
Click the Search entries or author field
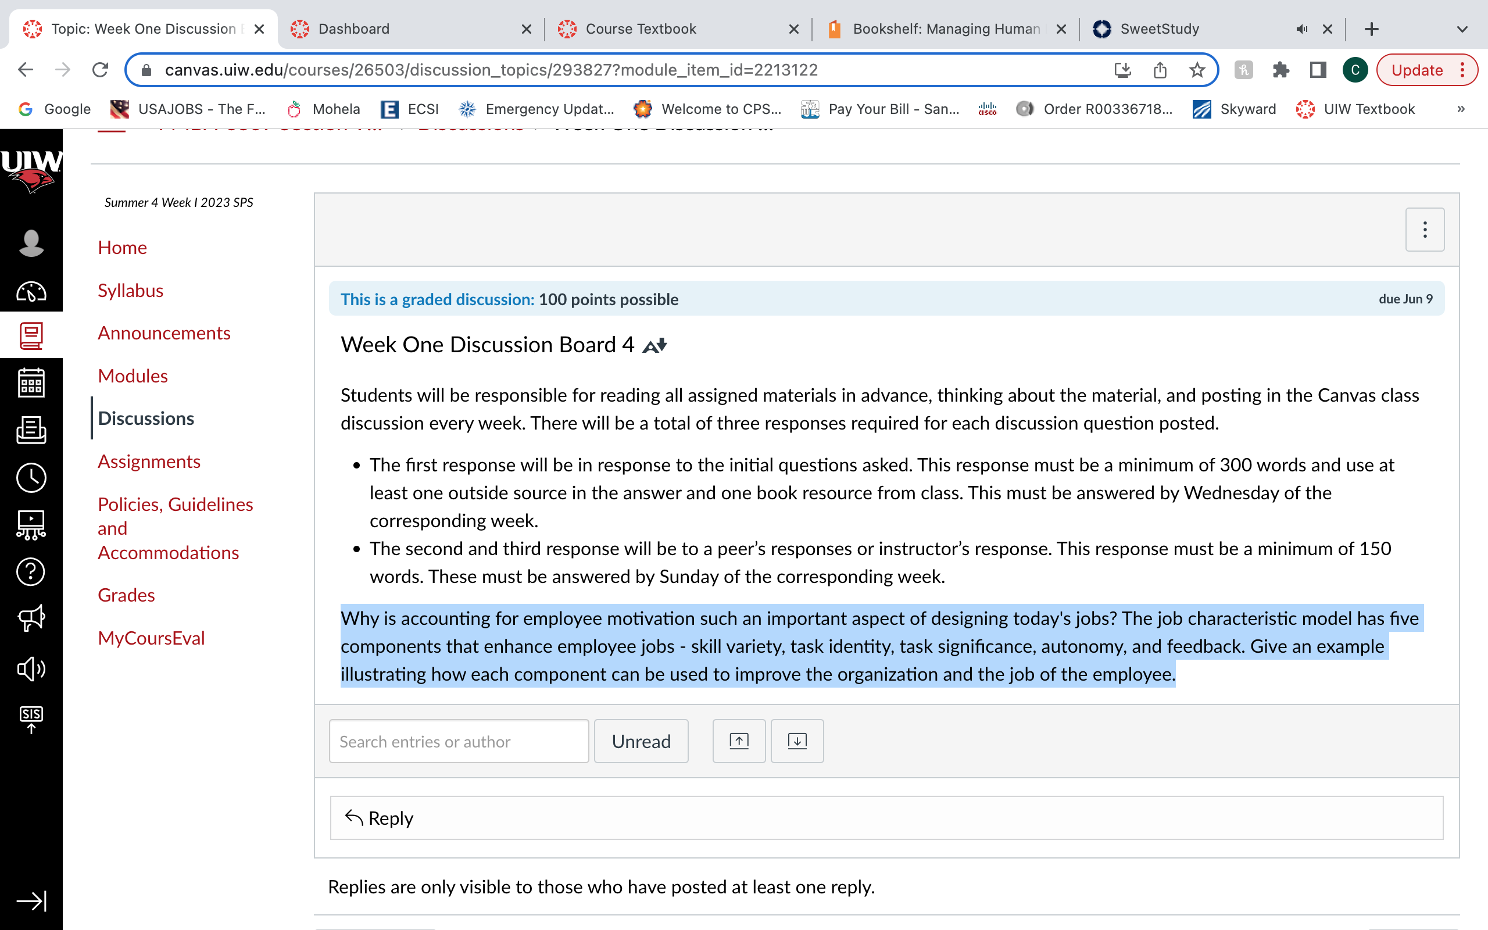click(x=459, y=741)
